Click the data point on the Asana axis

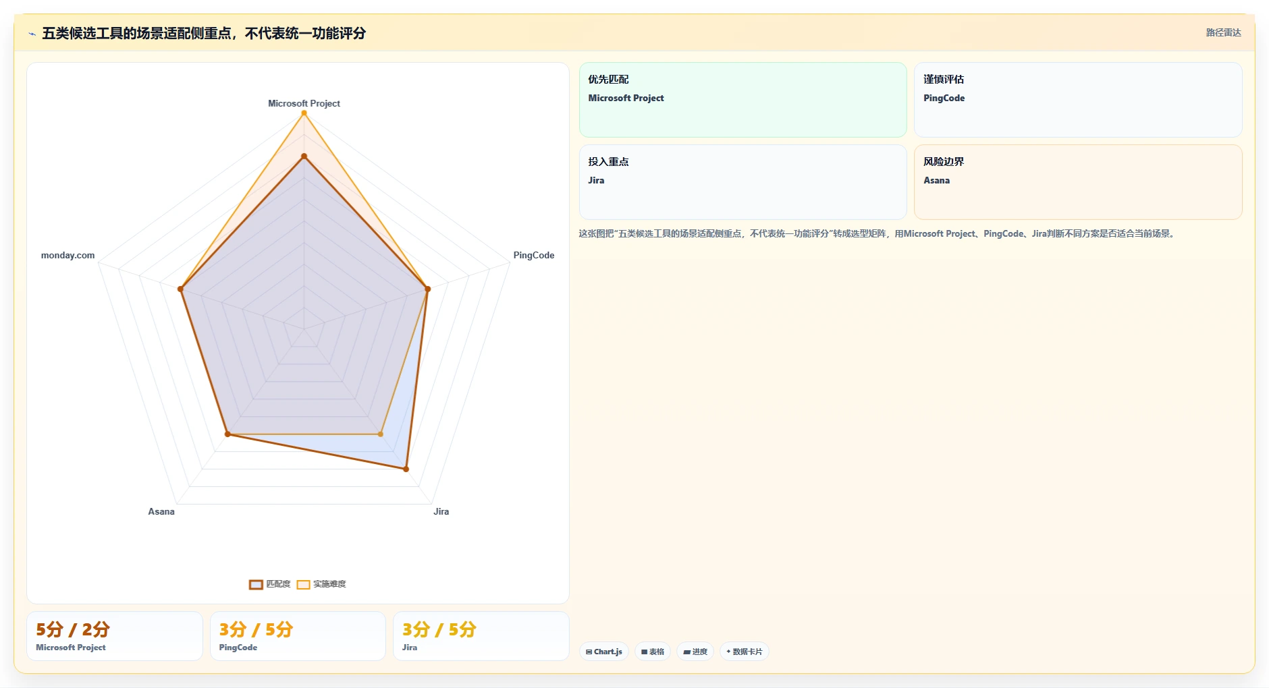pyautogui.click(x=227, y=434)
